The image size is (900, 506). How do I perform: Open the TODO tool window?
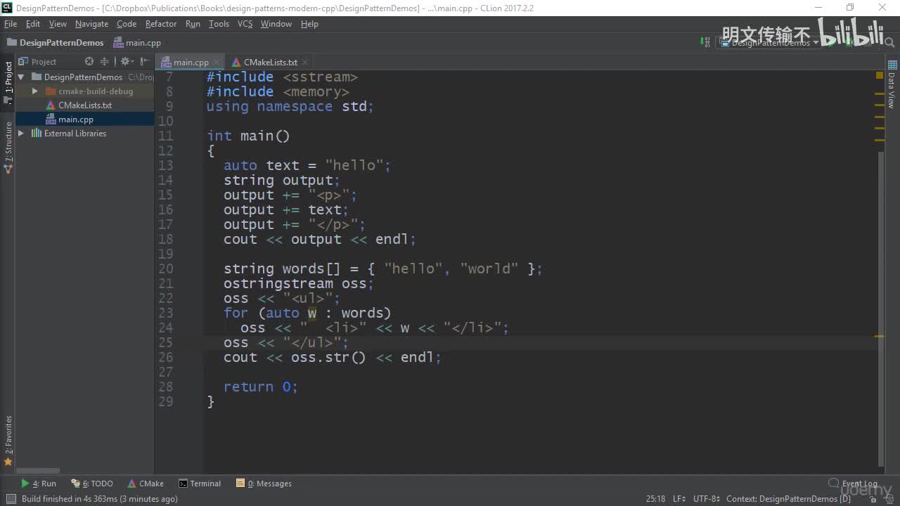pos(92,484)
